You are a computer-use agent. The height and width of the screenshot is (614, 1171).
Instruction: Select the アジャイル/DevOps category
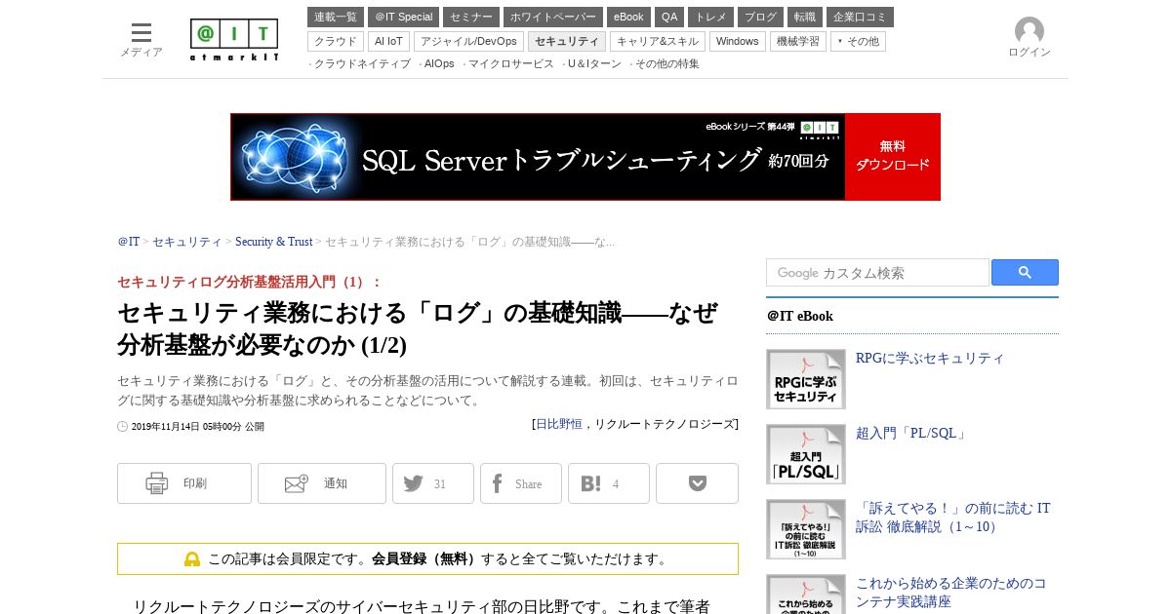point(468,41)
